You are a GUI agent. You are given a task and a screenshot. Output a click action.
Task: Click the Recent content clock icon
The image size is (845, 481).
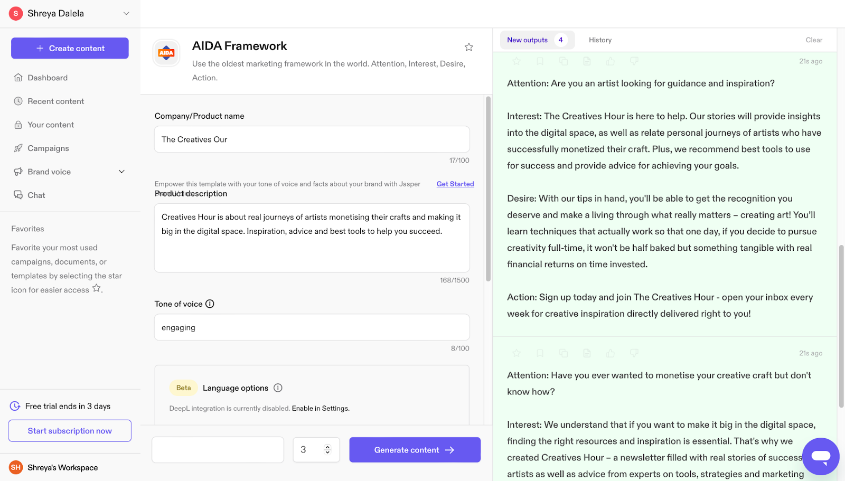(18, 101)
